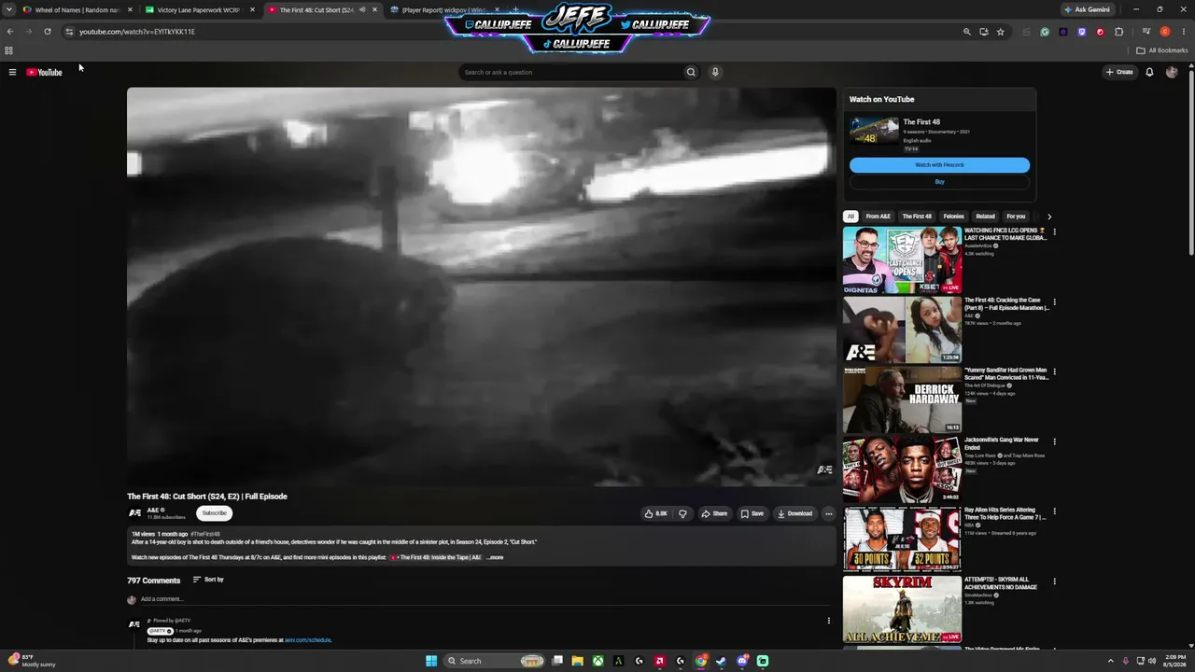Open Discord from the taskbar
1195x672 pixels.
(742, 661)
